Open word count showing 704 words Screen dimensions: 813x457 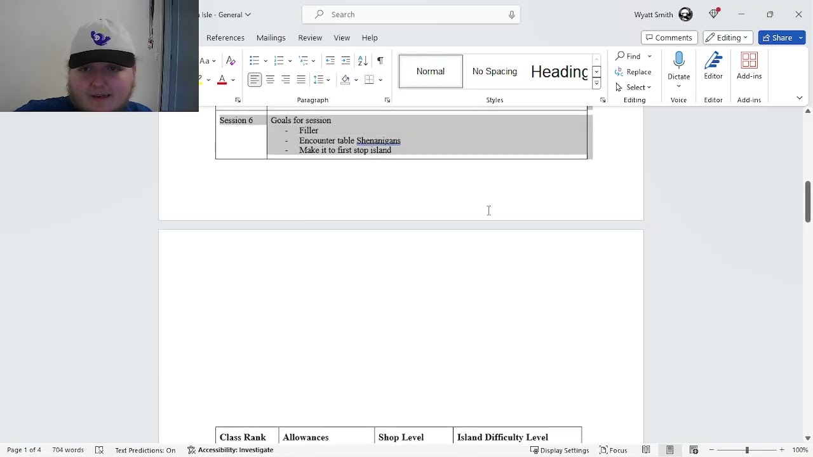coord(68,450)
